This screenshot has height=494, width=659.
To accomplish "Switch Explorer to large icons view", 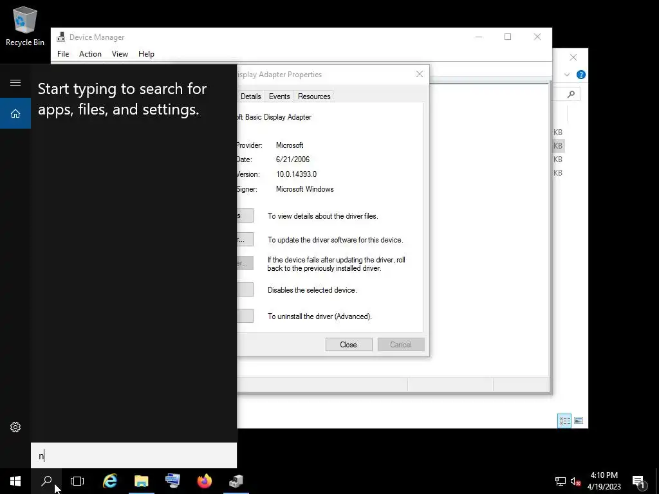I will coord(579,421).
